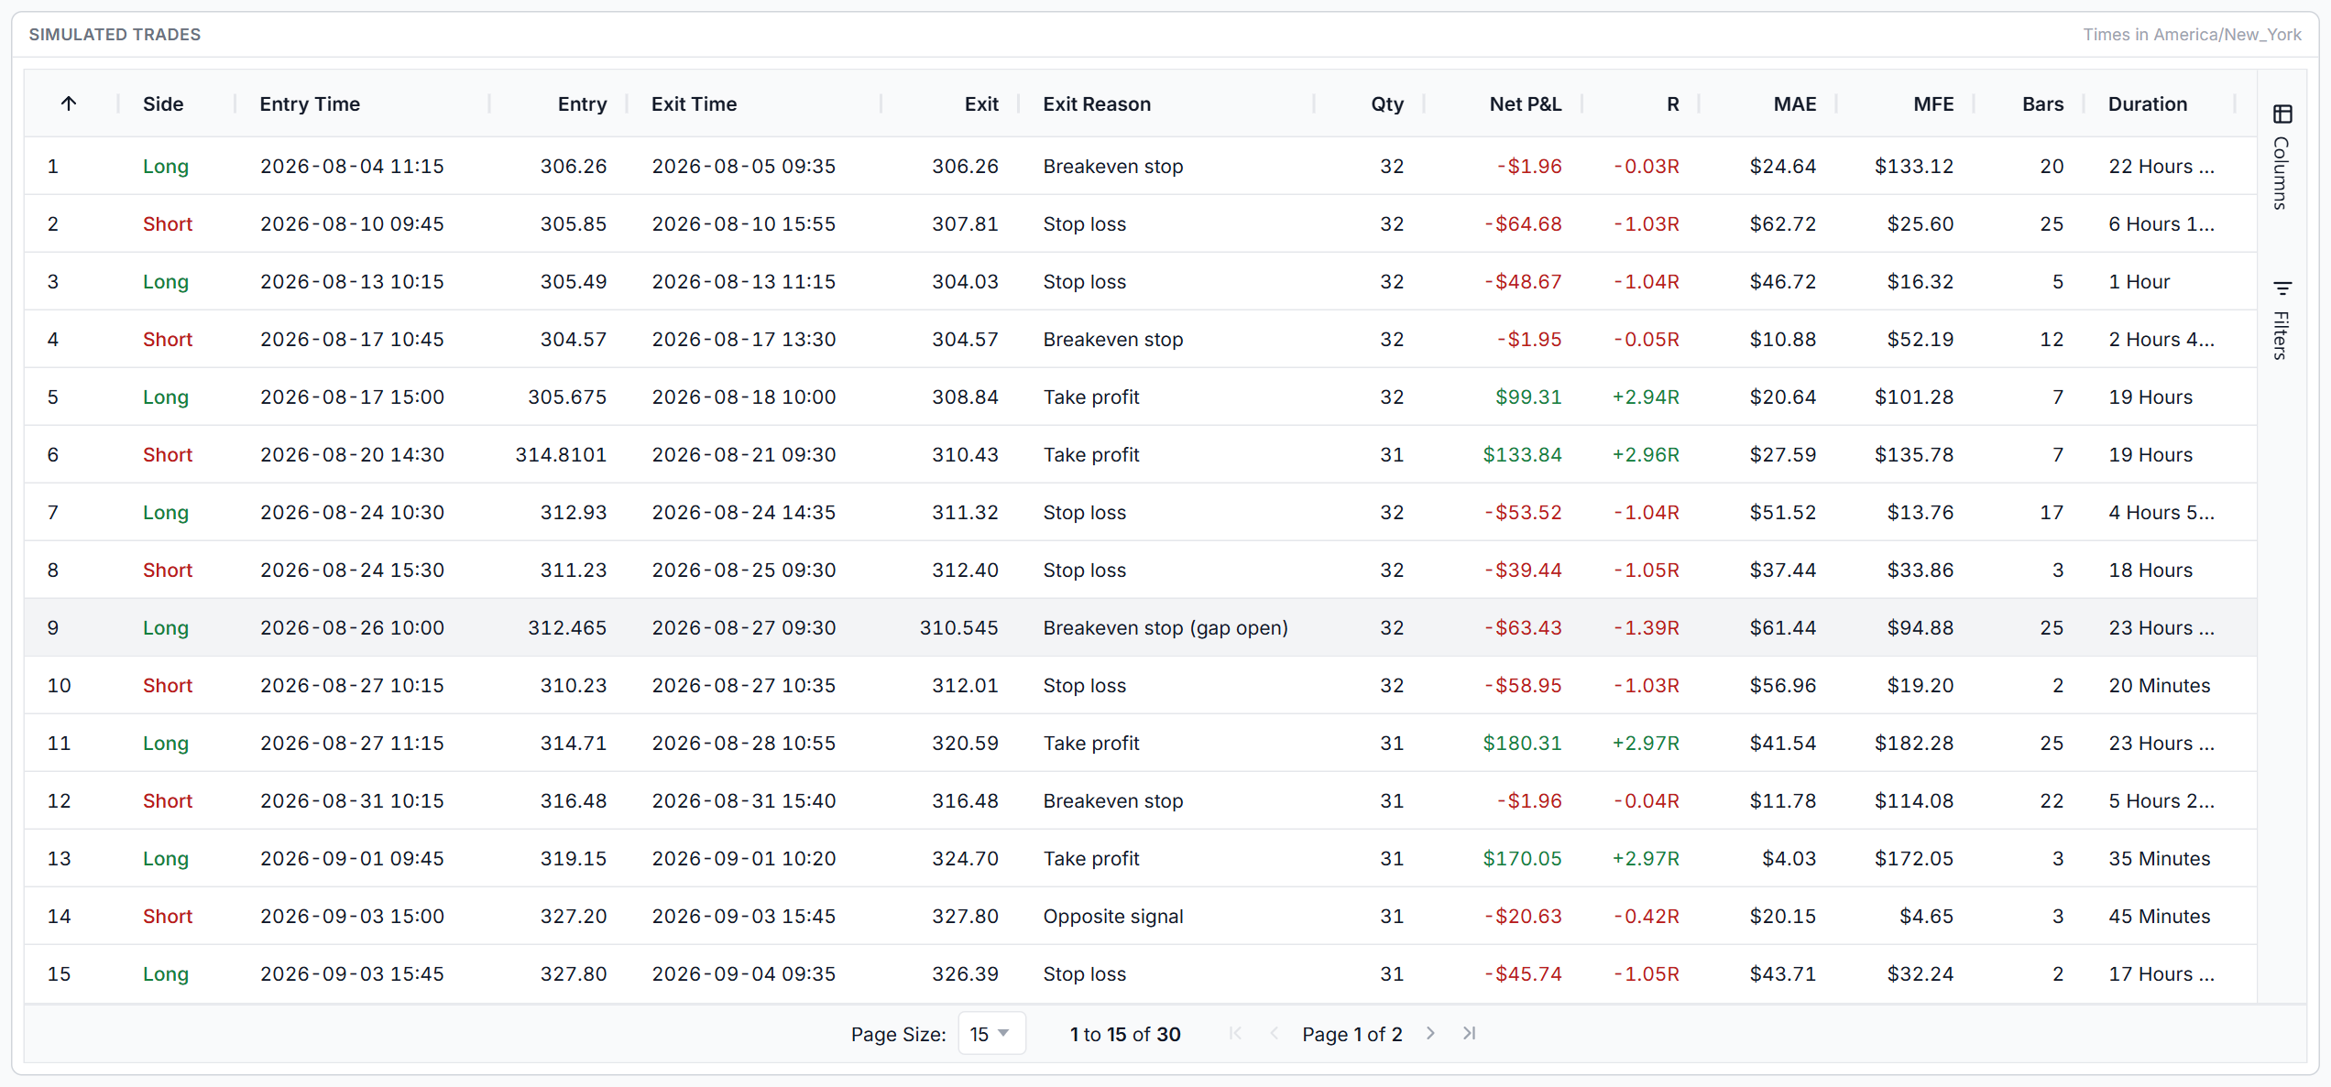Screen dimensions: 2331x1087
Task: Click the sort ascending arrow header
Action: pos(69,103)
